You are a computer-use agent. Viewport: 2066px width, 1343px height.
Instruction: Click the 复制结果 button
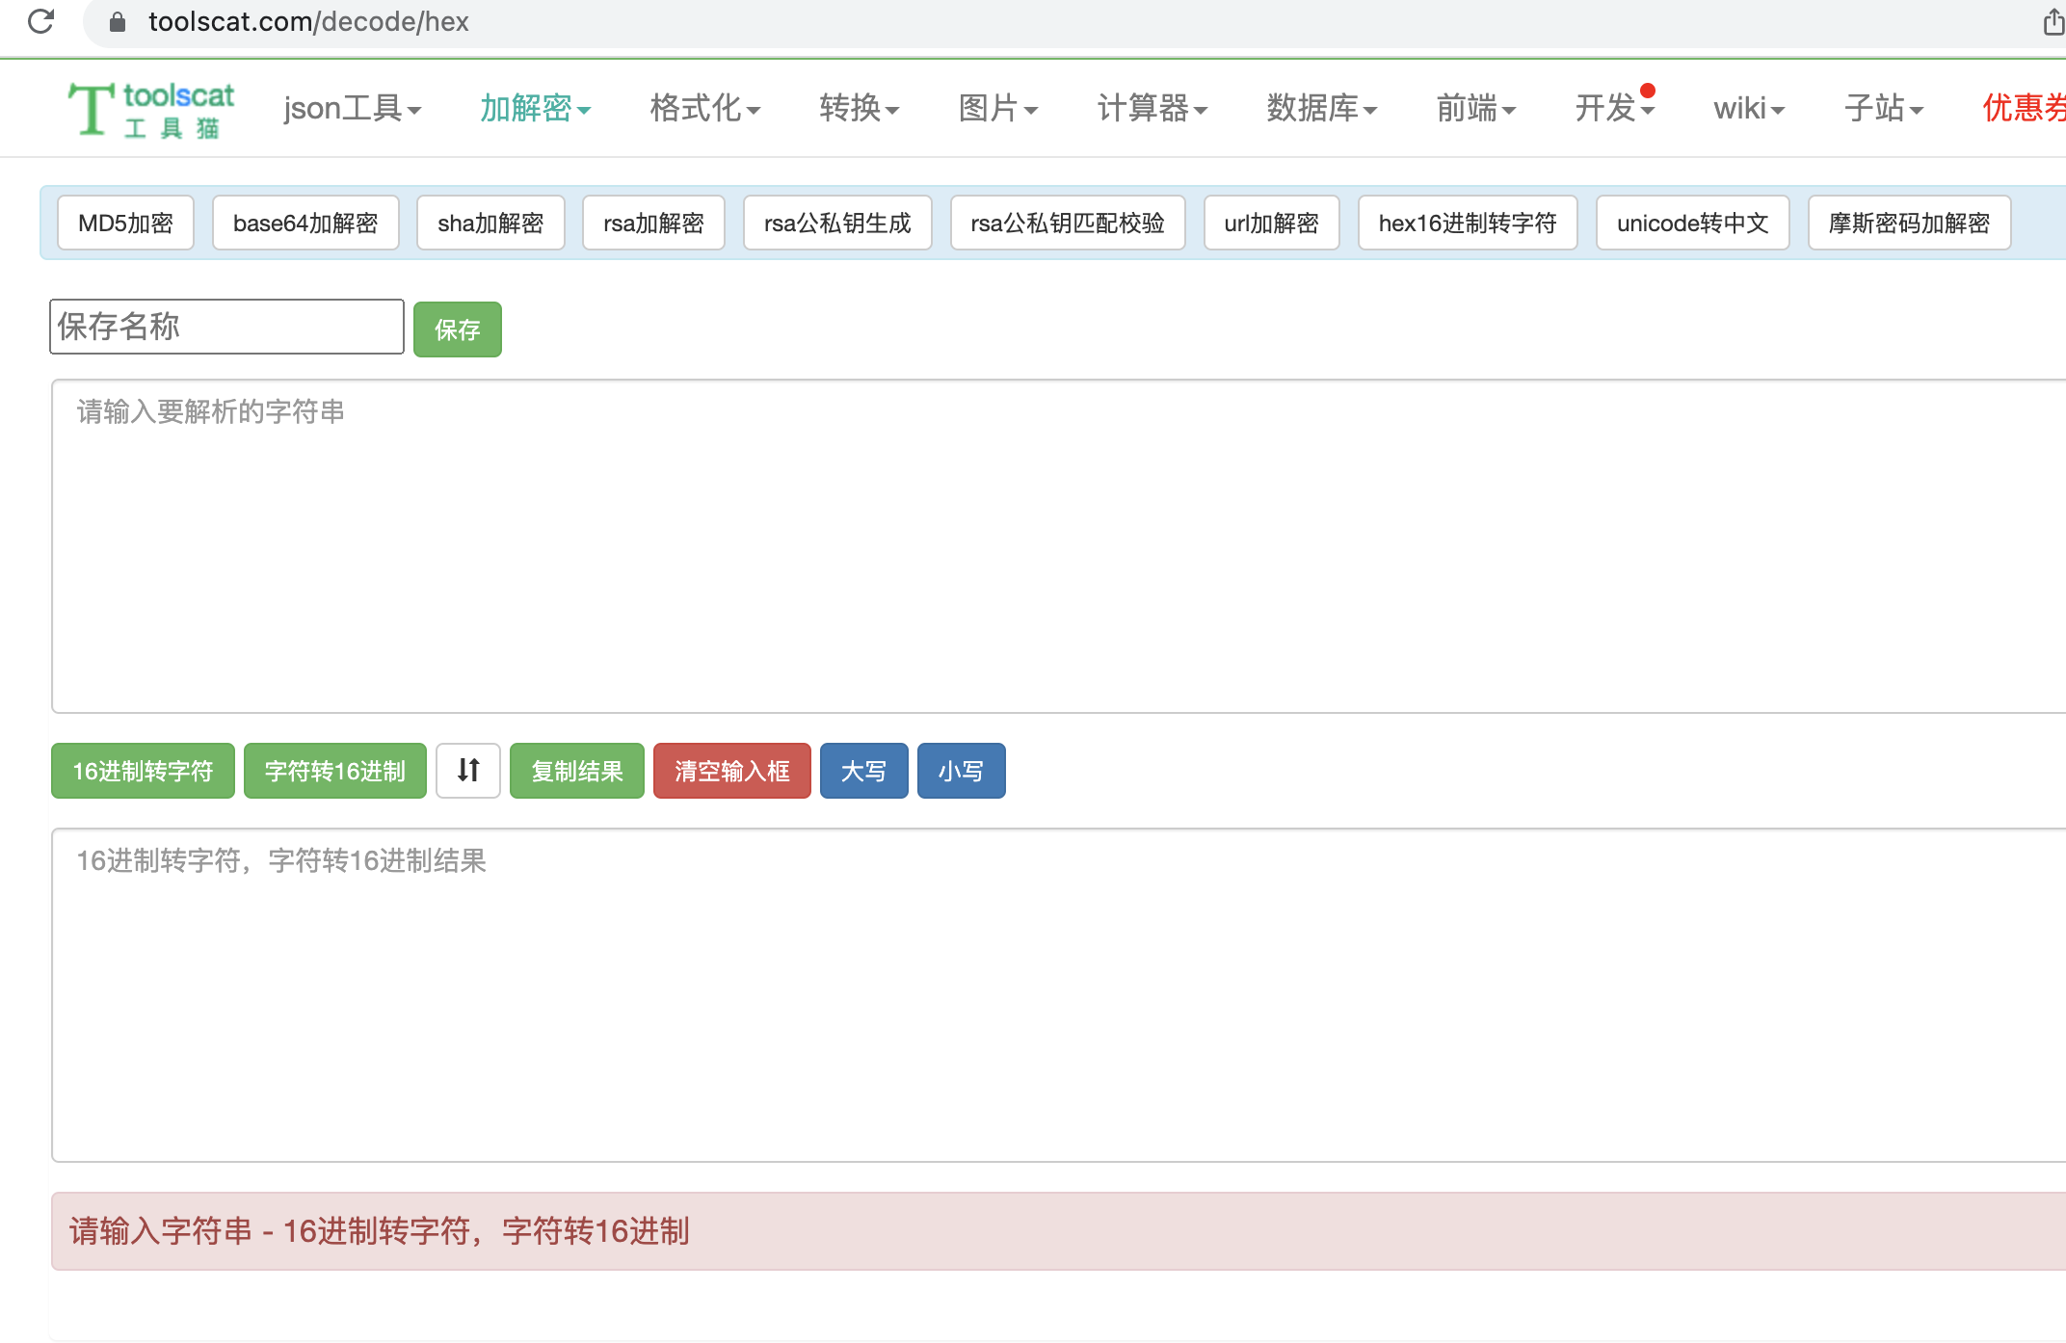pos(576,771)
